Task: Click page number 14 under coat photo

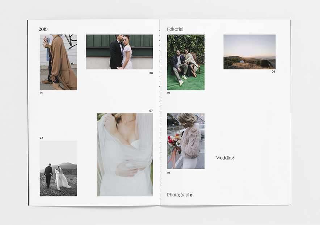Action: (41, 93)
